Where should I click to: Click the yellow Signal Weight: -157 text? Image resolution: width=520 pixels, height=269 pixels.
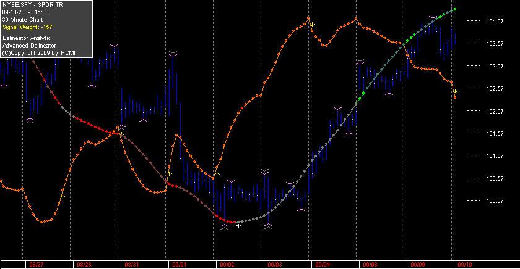pos(27,27)
